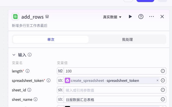Show info icon for length parameter
Viewport: 172px width, 107px height.
(28, 71)
